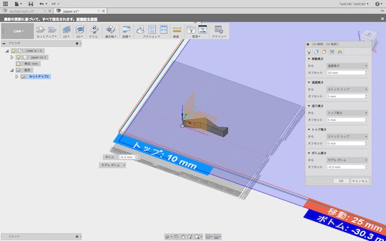Screen dimensions: 386x241
Task: Close the Japan v1 tab
Action: pyautogui.click(x=104, y=11)
